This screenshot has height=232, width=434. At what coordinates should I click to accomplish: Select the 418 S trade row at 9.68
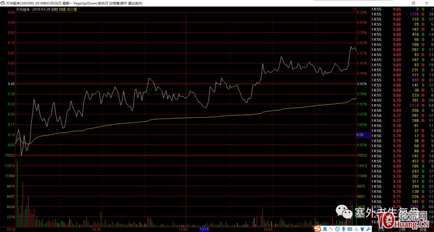[x=402, y=34]
